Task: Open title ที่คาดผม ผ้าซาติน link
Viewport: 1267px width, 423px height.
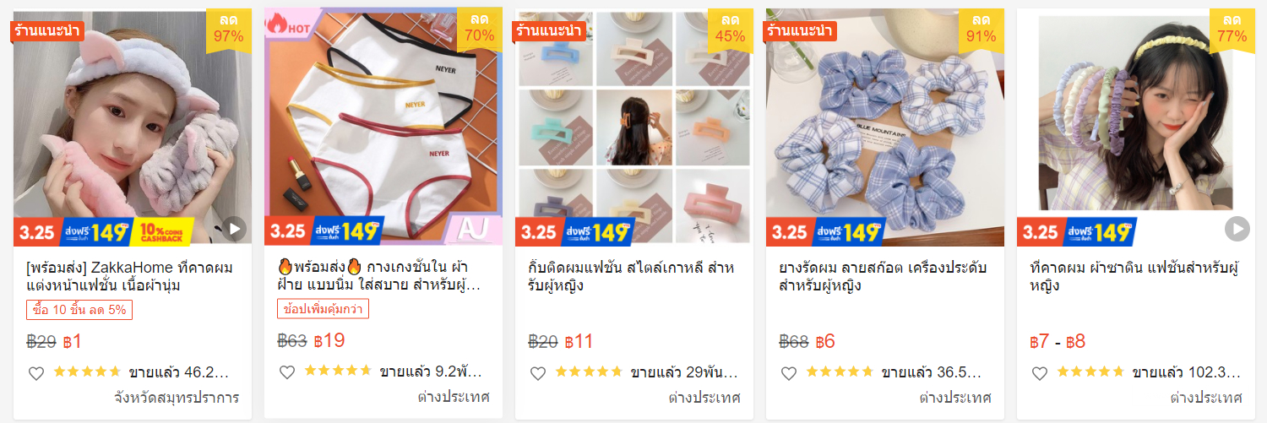Action: pos(1134,277)
